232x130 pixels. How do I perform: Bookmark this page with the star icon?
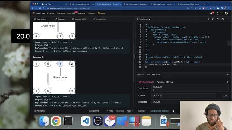click(195, 8)
